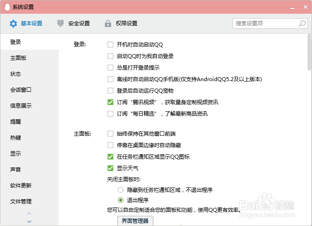Uncheck 订阅腾讯视频 subscription checkbox
The width and height of the screenshot is (312, 226).
(x=110, y=102)
